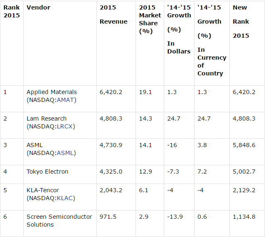Click rank number 3 for ASML
Image resolution: width=265 pixels, height=237 pixels.
(5, 145)
